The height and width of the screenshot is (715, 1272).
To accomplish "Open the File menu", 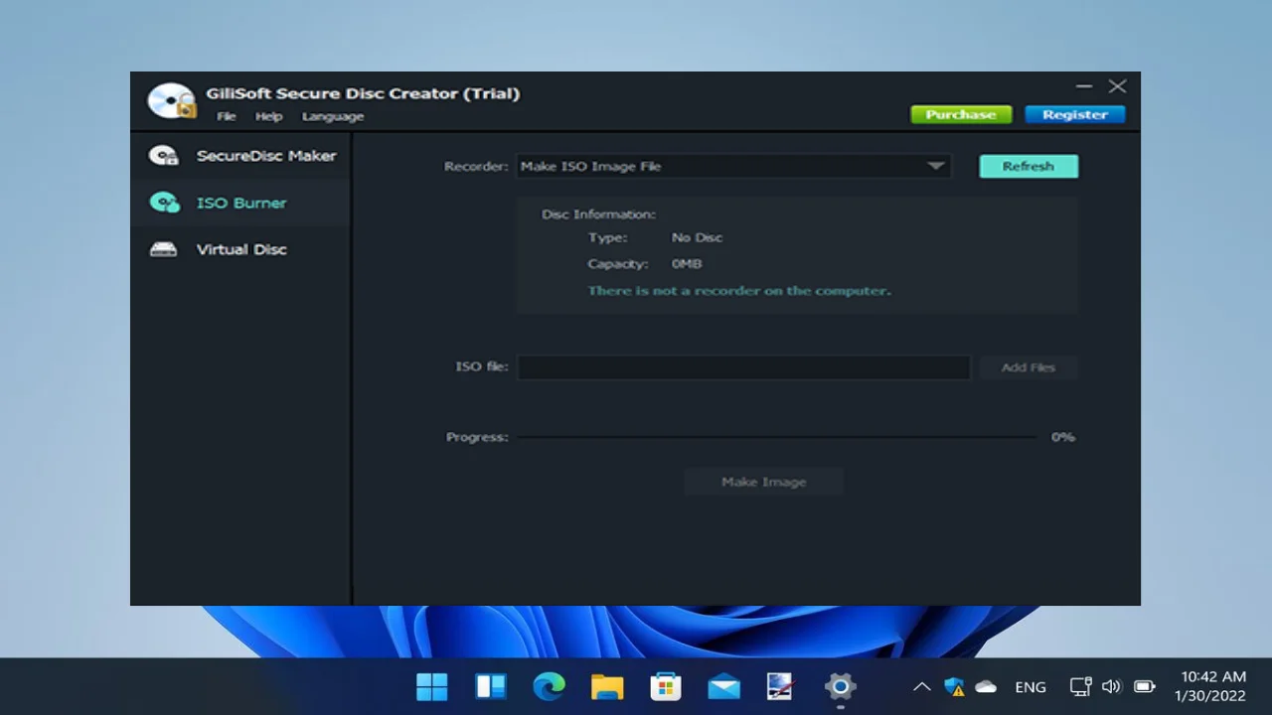I will point(227,116).
